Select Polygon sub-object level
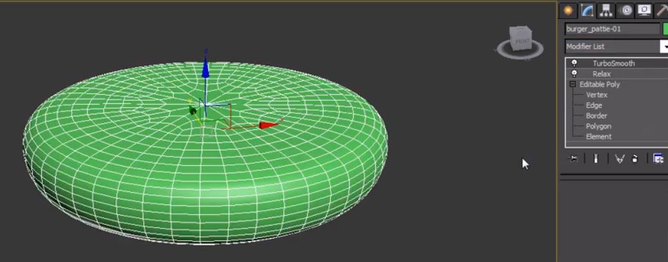668x262 pixels. (x=599, y=126)
